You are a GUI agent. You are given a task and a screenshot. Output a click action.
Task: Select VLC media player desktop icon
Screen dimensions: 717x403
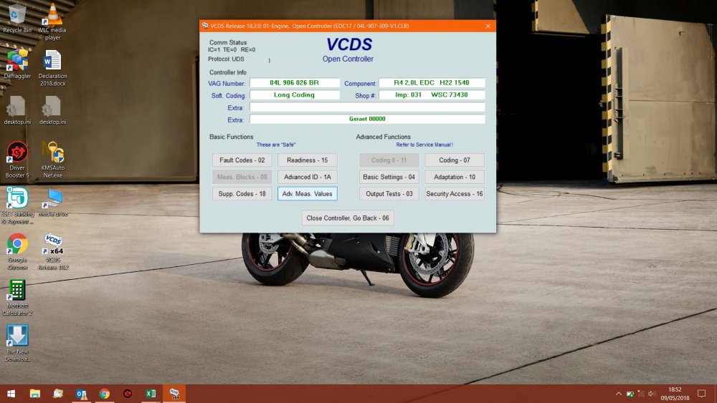click(52, 21)
